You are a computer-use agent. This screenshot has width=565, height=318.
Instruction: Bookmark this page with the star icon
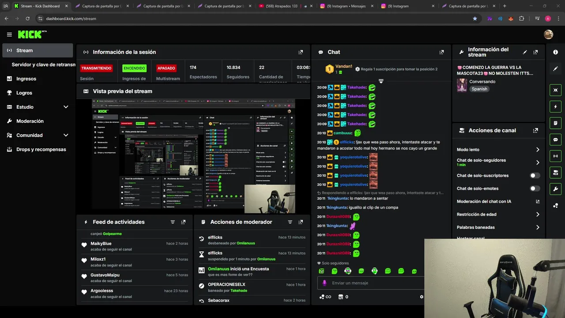tap(475, 19)
